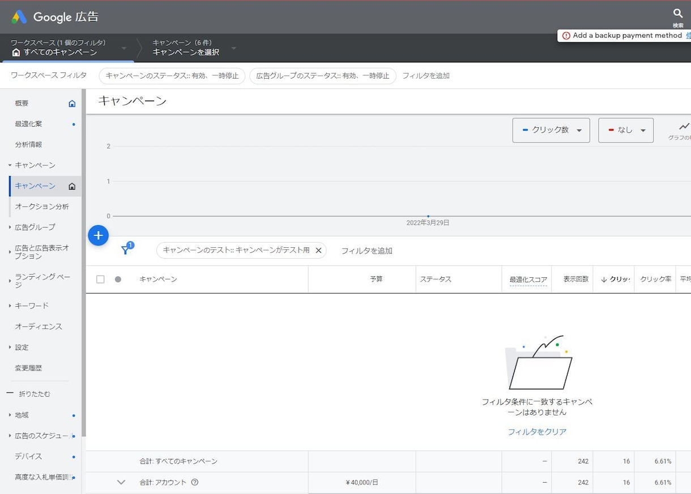Screen dimensions: 691x494
Task: Open the 概要 overview page
Action: pyautogui.click(x=22, y=104)
